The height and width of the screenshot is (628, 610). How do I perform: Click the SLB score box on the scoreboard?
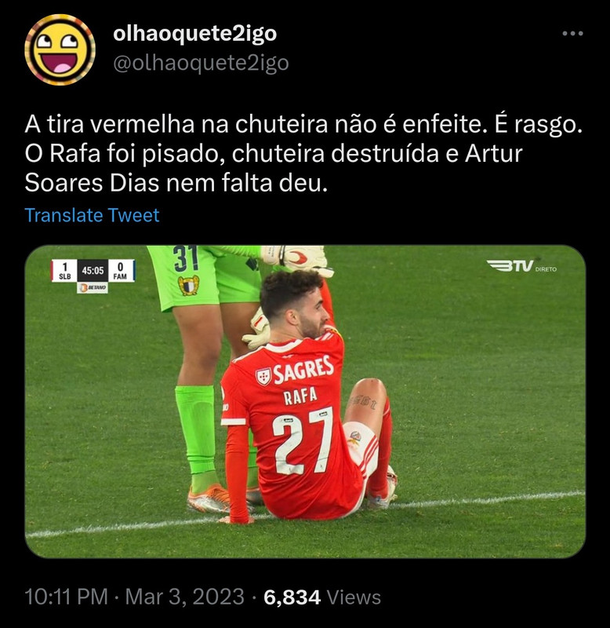[65, 271]
